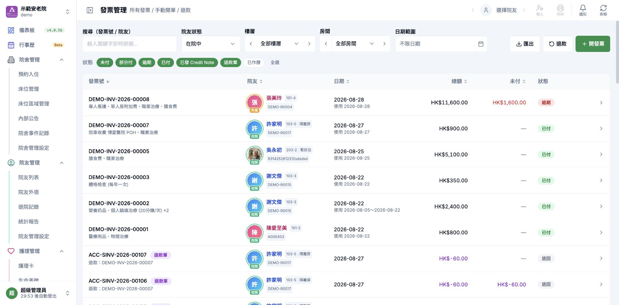Viewport: 619px width, 305px height.
Task: Open user menu arrows beside 超級管理員
Action: click(x=67, y=293)
